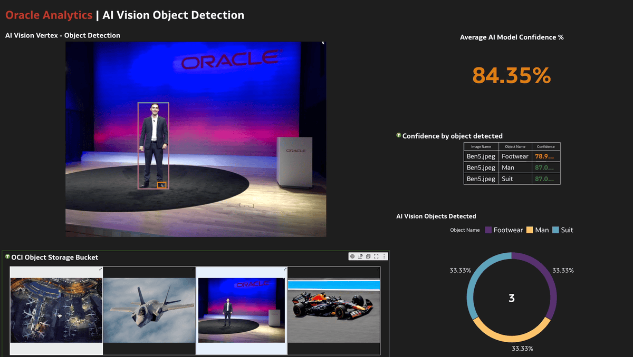The width and height of the screenshot is (633, 357).
Task: Open the expand arrow on the race car thumbnail
Action: point(378,269)
